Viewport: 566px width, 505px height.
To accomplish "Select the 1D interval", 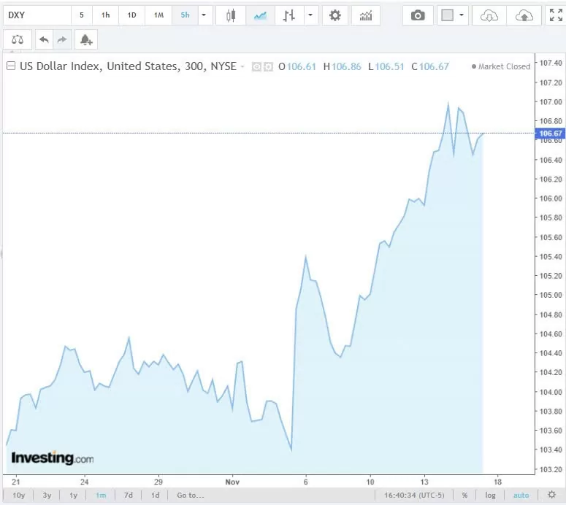I will coord(131,15).
